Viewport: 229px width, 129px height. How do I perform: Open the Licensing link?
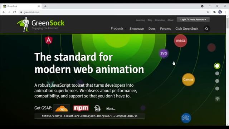point(160,20)
